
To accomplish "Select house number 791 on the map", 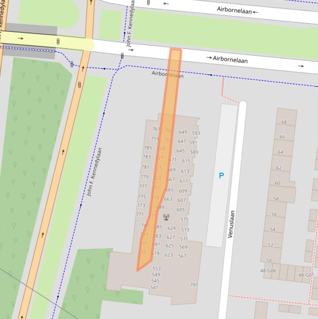I will (x=194, y=285).
